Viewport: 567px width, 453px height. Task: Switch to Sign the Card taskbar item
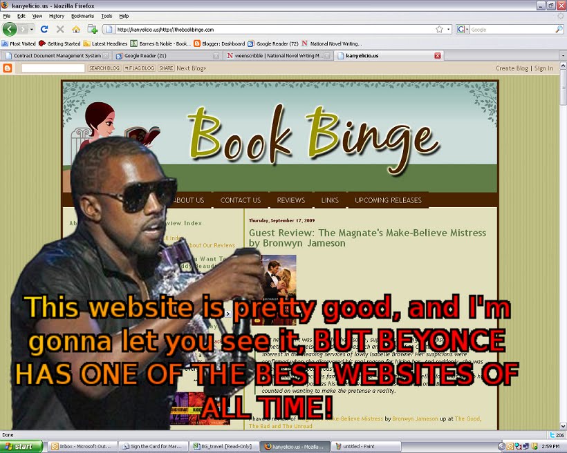(154, 447)
